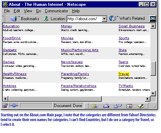Follow the News/Issues link
The height and width of the screenshot is (133, 161).
(72, 62)
